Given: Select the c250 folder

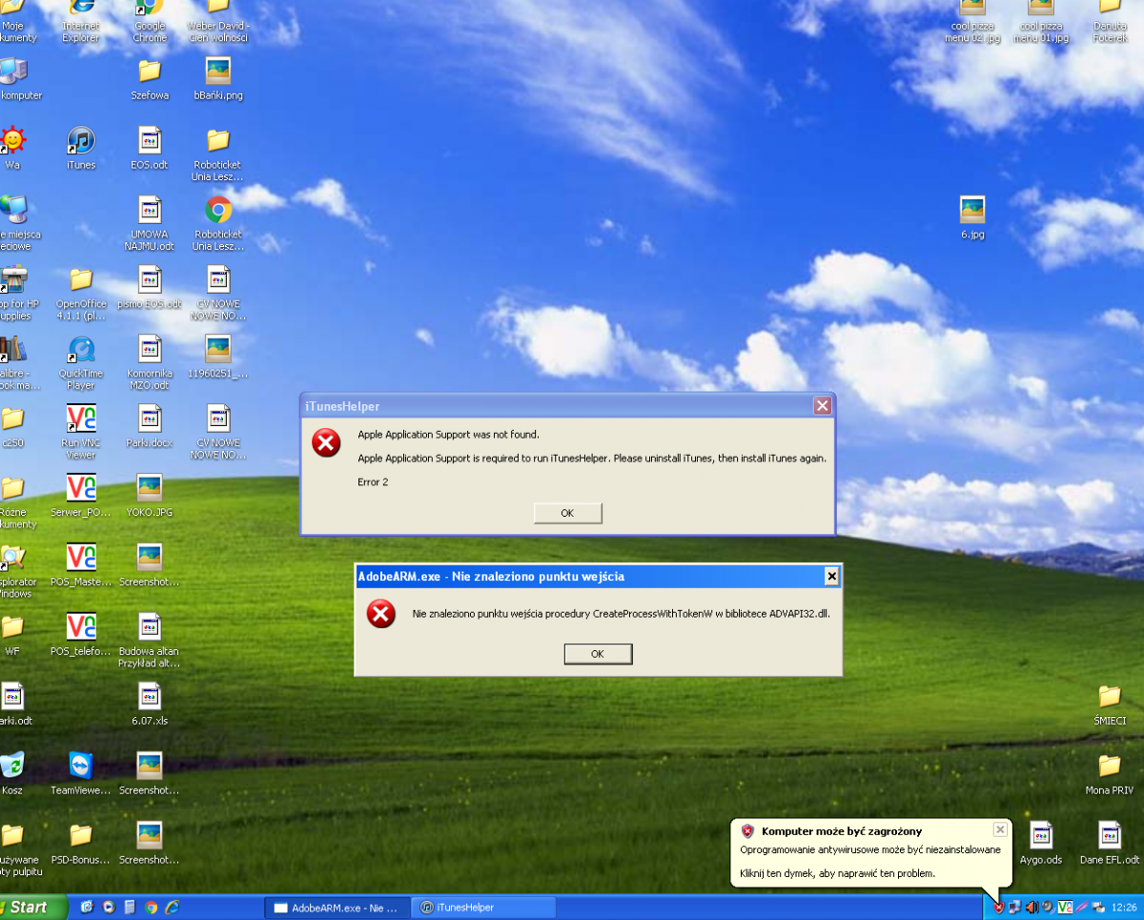Looking at the screenshot, I should coord(12,427).
